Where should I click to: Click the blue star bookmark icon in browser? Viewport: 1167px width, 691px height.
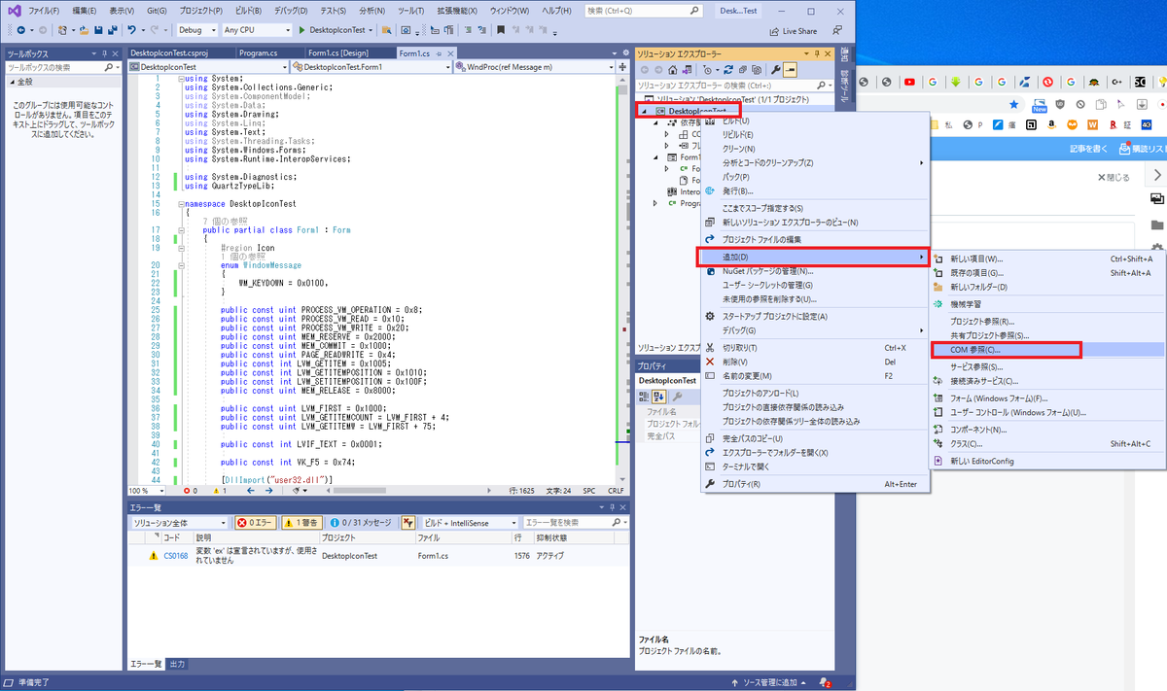coord(1013,104)
